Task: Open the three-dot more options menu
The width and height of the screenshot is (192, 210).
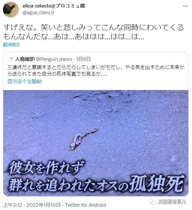Action: tap(185, 6)
